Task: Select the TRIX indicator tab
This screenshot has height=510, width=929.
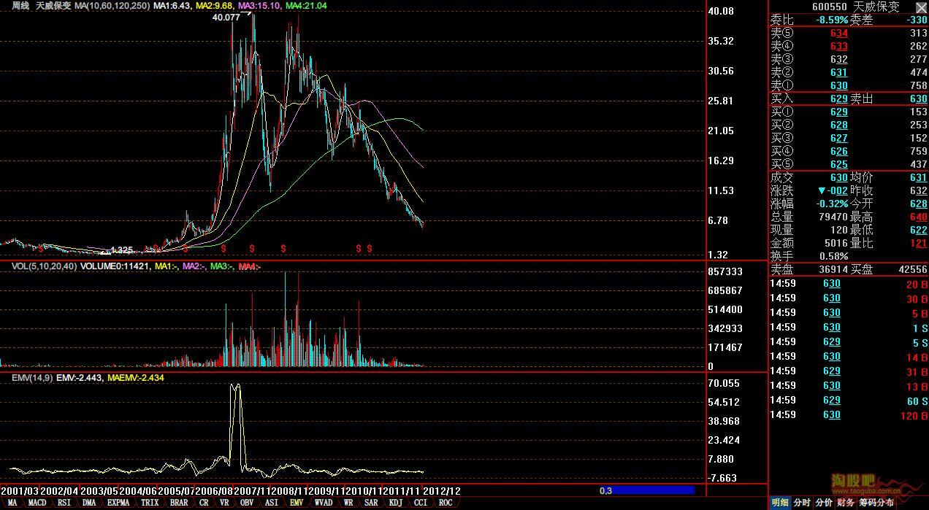Action: (x=150, y=503)
